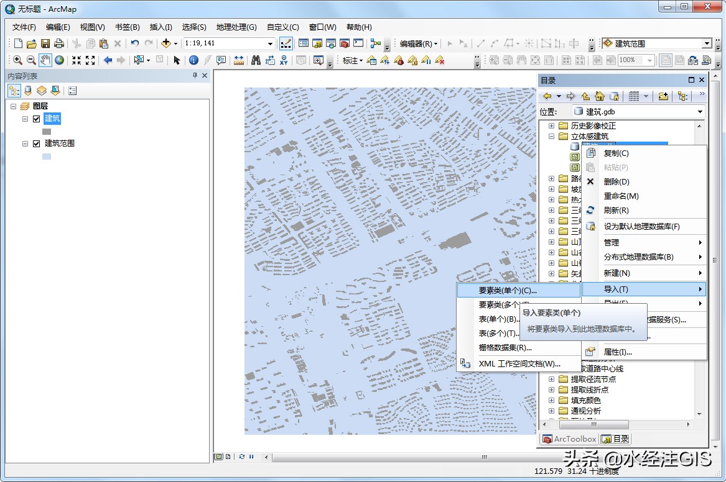Click the Print icon in the toolbar
Viewport: 726px width, 482px height.
[59, 43]
